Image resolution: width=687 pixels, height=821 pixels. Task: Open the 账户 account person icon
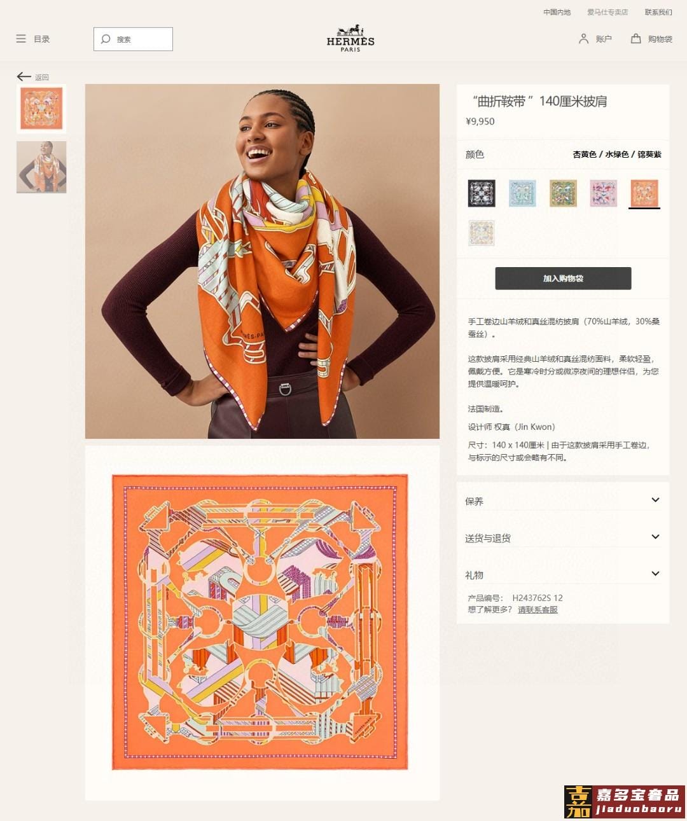583,39
